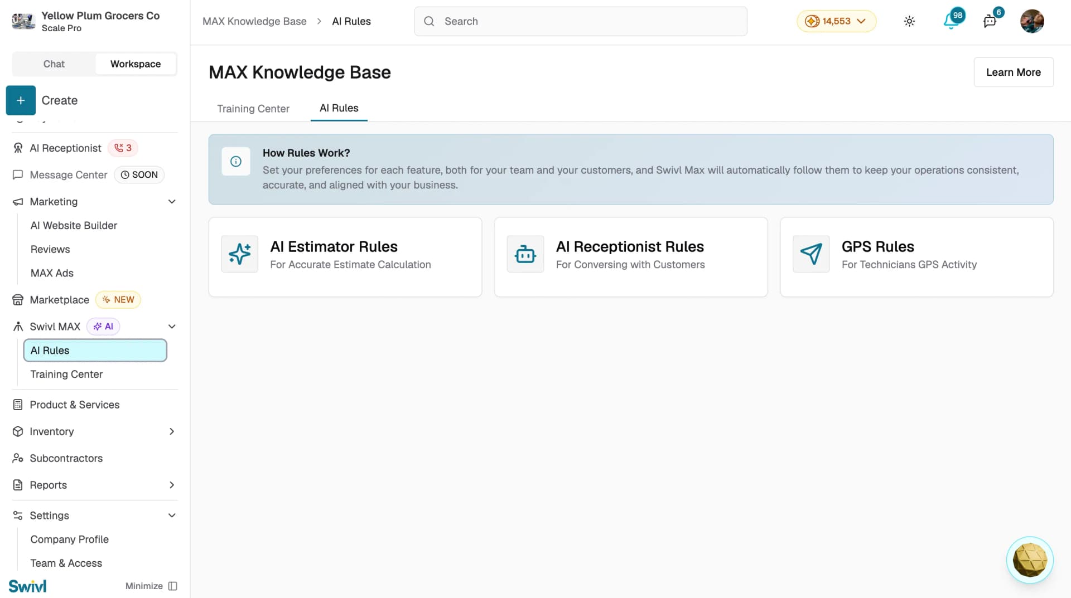Image resolution: width=1071 pixels, height=598 pixels.
Task: Click the plus Create button
Action: pos(21,100)
